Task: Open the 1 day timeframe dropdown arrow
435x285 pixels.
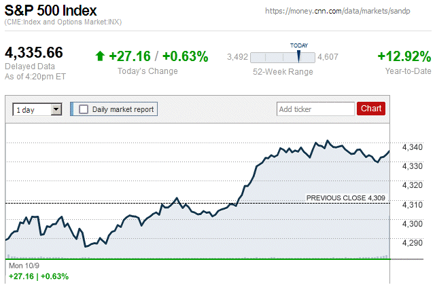Action: (x=56, y=109)
